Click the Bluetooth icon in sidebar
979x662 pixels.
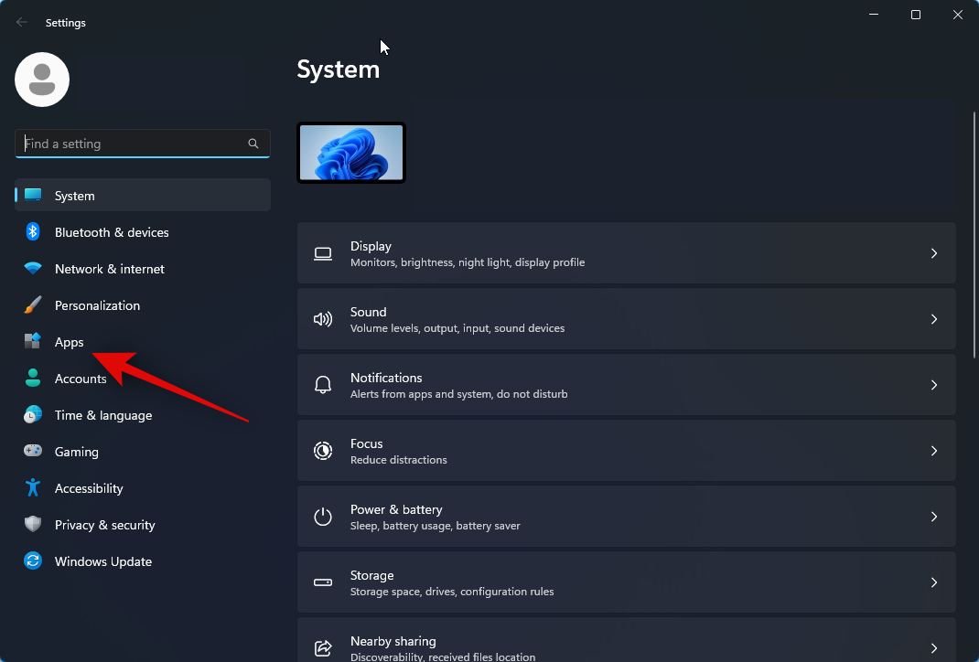pos(32,232)
